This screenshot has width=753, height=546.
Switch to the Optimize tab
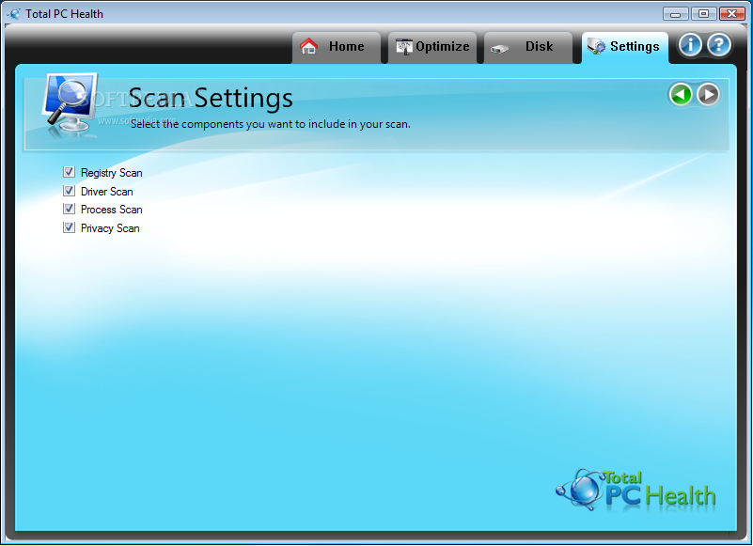[x=432, y=47]
